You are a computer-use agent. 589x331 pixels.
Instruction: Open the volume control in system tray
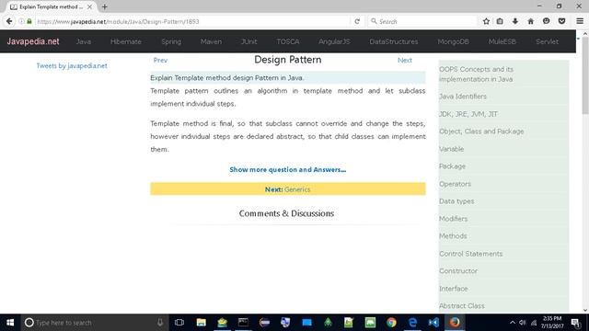(523, 323)
